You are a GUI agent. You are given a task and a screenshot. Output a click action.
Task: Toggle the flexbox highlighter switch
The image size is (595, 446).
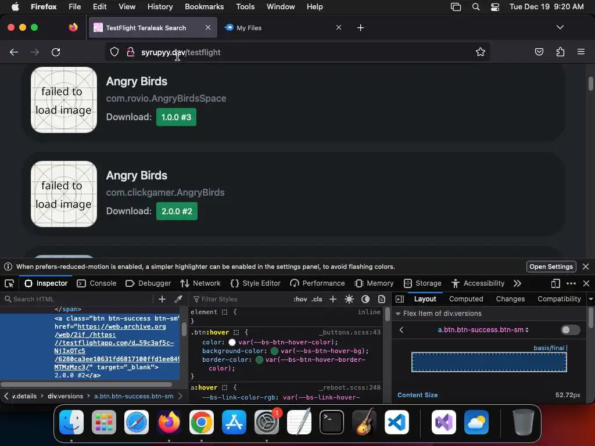571,330
